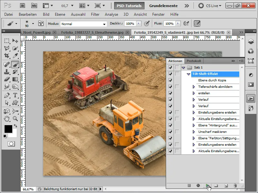Expand the Unscharf maskieren step
258x193 pixels.
[194, 132]
